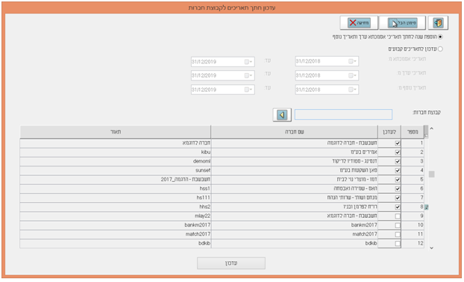Uncheck update checkbox for 'אמירים בע"מ' row 2
Image resolution: width=464 pixels, height=282 pixels.
pyautogui.click(x=398, y=152)
